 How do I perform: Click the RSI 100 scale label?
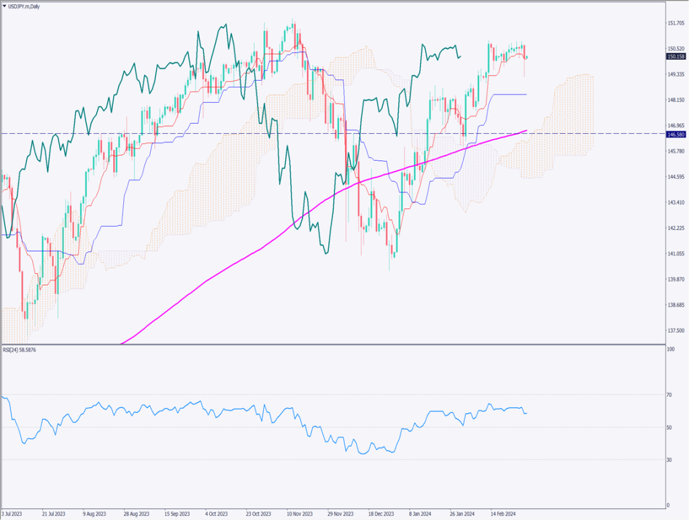pyautogui.click(x=670, y=350)
